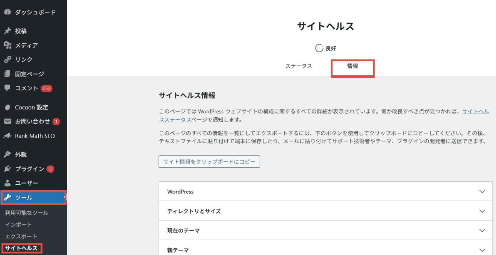The width and height of the screenshot is (496, 255).
Task: Click the pages icon beside 固定ページ
Action: [7, 74]
